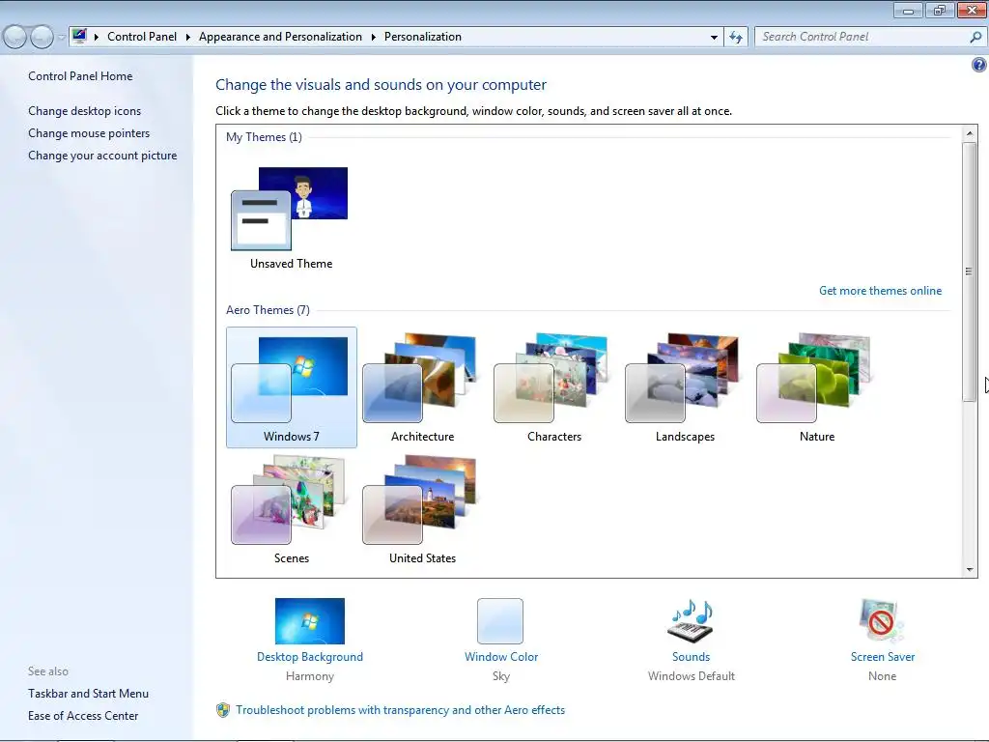Open Screen Saver settings icon
This screenshot has width=989, height=742.
tap(882, 621)
